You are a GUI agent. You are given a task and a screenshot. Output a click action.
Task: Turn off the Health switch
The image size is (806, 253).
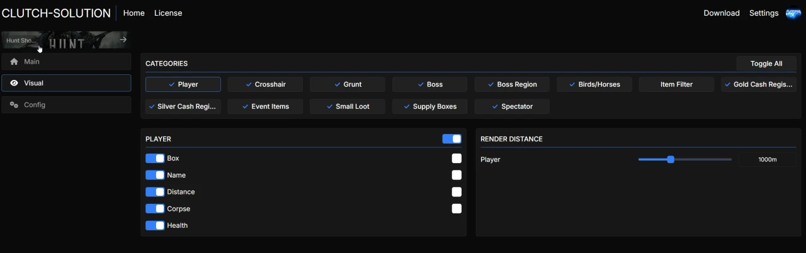click(x=155, y=225)
